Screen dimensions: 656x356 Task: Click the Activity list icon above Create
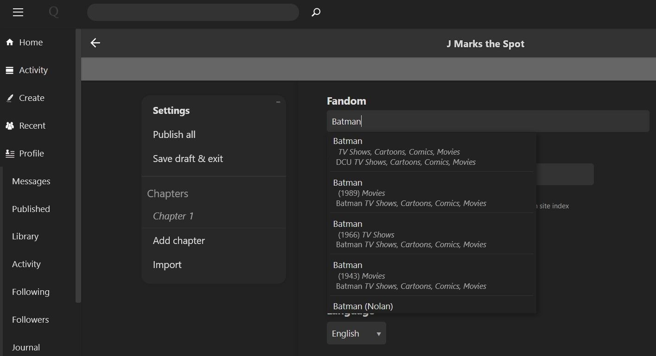click(x=9, y=70)
